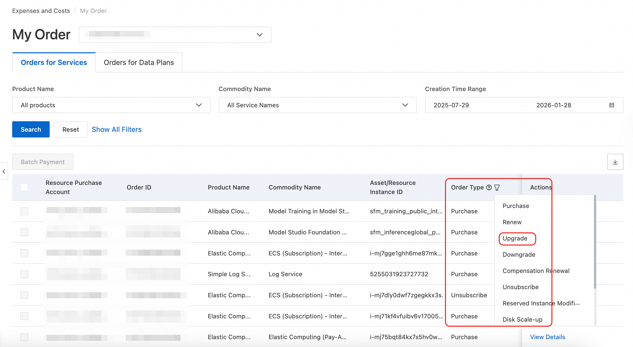Image resolution: width=633 pixels, height=347 pixels.
Task: Check the Log Service row checkbox
Action: pos(24,274)
